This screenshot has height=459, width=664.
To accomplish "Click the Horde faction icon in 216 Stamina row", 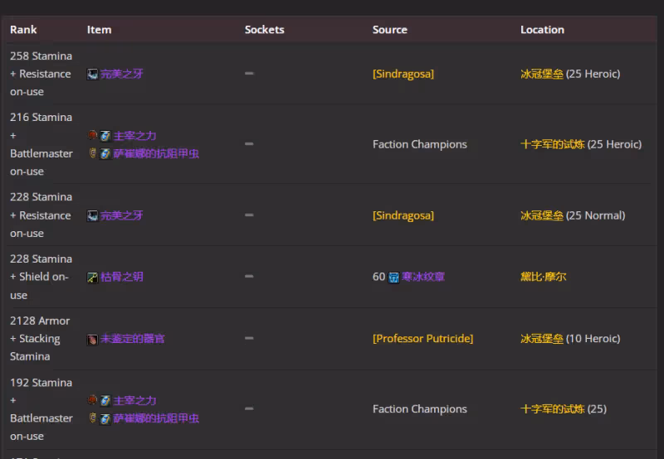I will (x=92, y=135).
